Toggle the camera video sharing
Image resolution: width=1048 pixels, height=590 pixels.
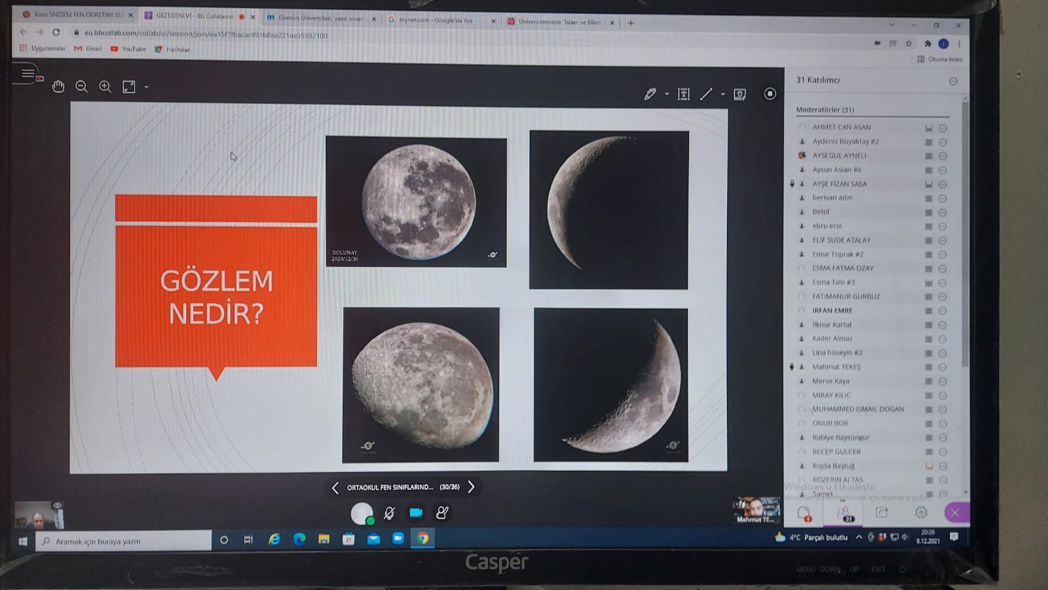click(416, 513)
